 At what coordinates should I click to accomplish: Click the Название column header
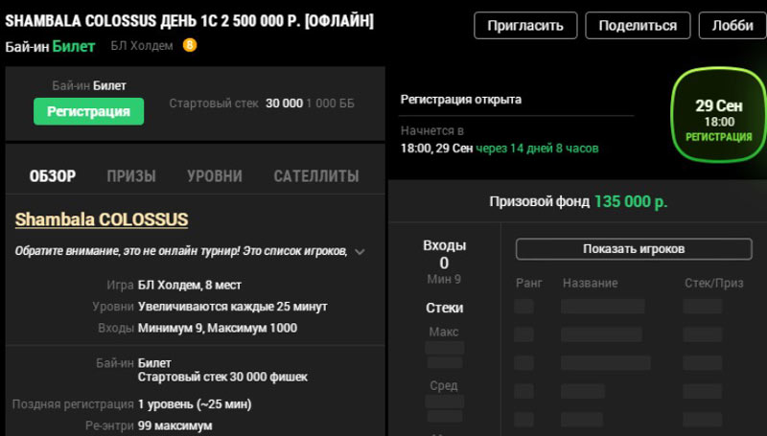pos(590,284)
